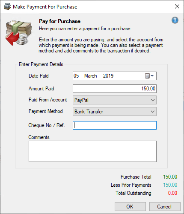Click the money stack payment illustration
Image resolution: width=184 pixels, height=214 pixels.
click(18, 32)
